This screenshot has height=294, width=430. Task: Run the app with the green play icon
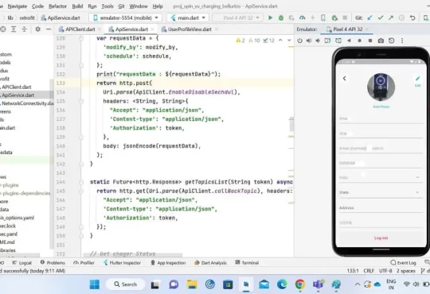(270, 17)
